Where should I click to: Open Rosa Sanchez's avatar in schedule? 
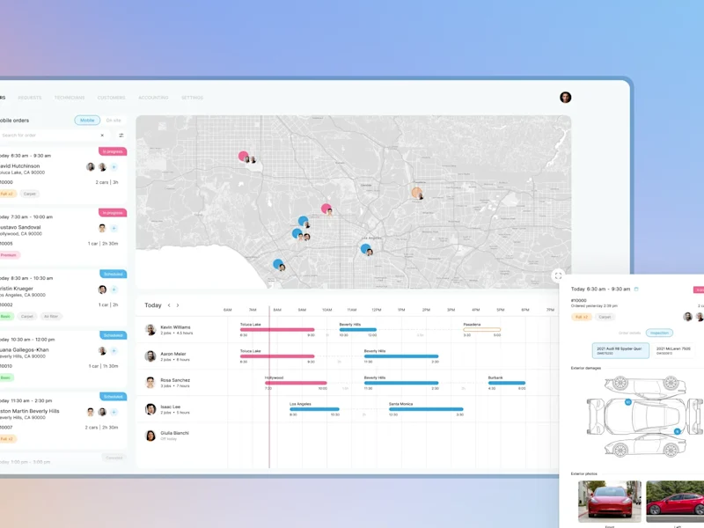point(150,383)
